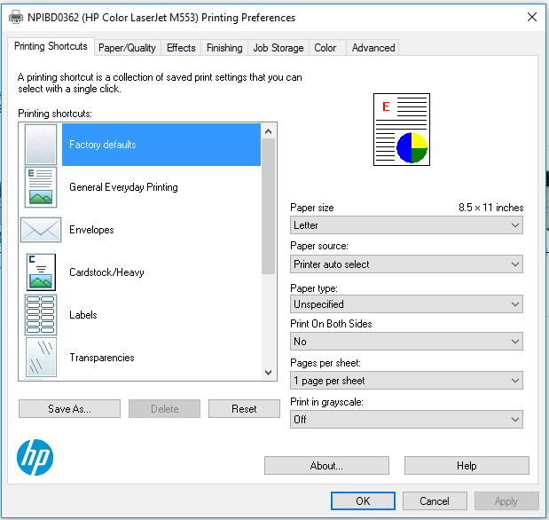Switch to the Printing Shortcuts tab
Screen dimensions: 549x520
[x=51, y=46]
